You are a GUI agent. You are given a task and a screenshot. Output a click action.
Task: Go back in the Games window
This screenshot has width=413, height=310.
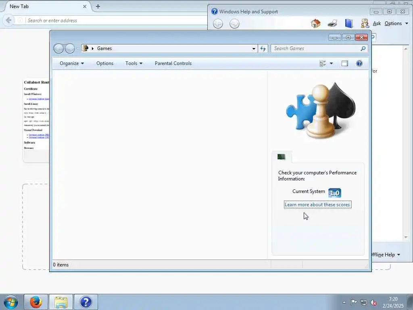[x=58, y=48]
